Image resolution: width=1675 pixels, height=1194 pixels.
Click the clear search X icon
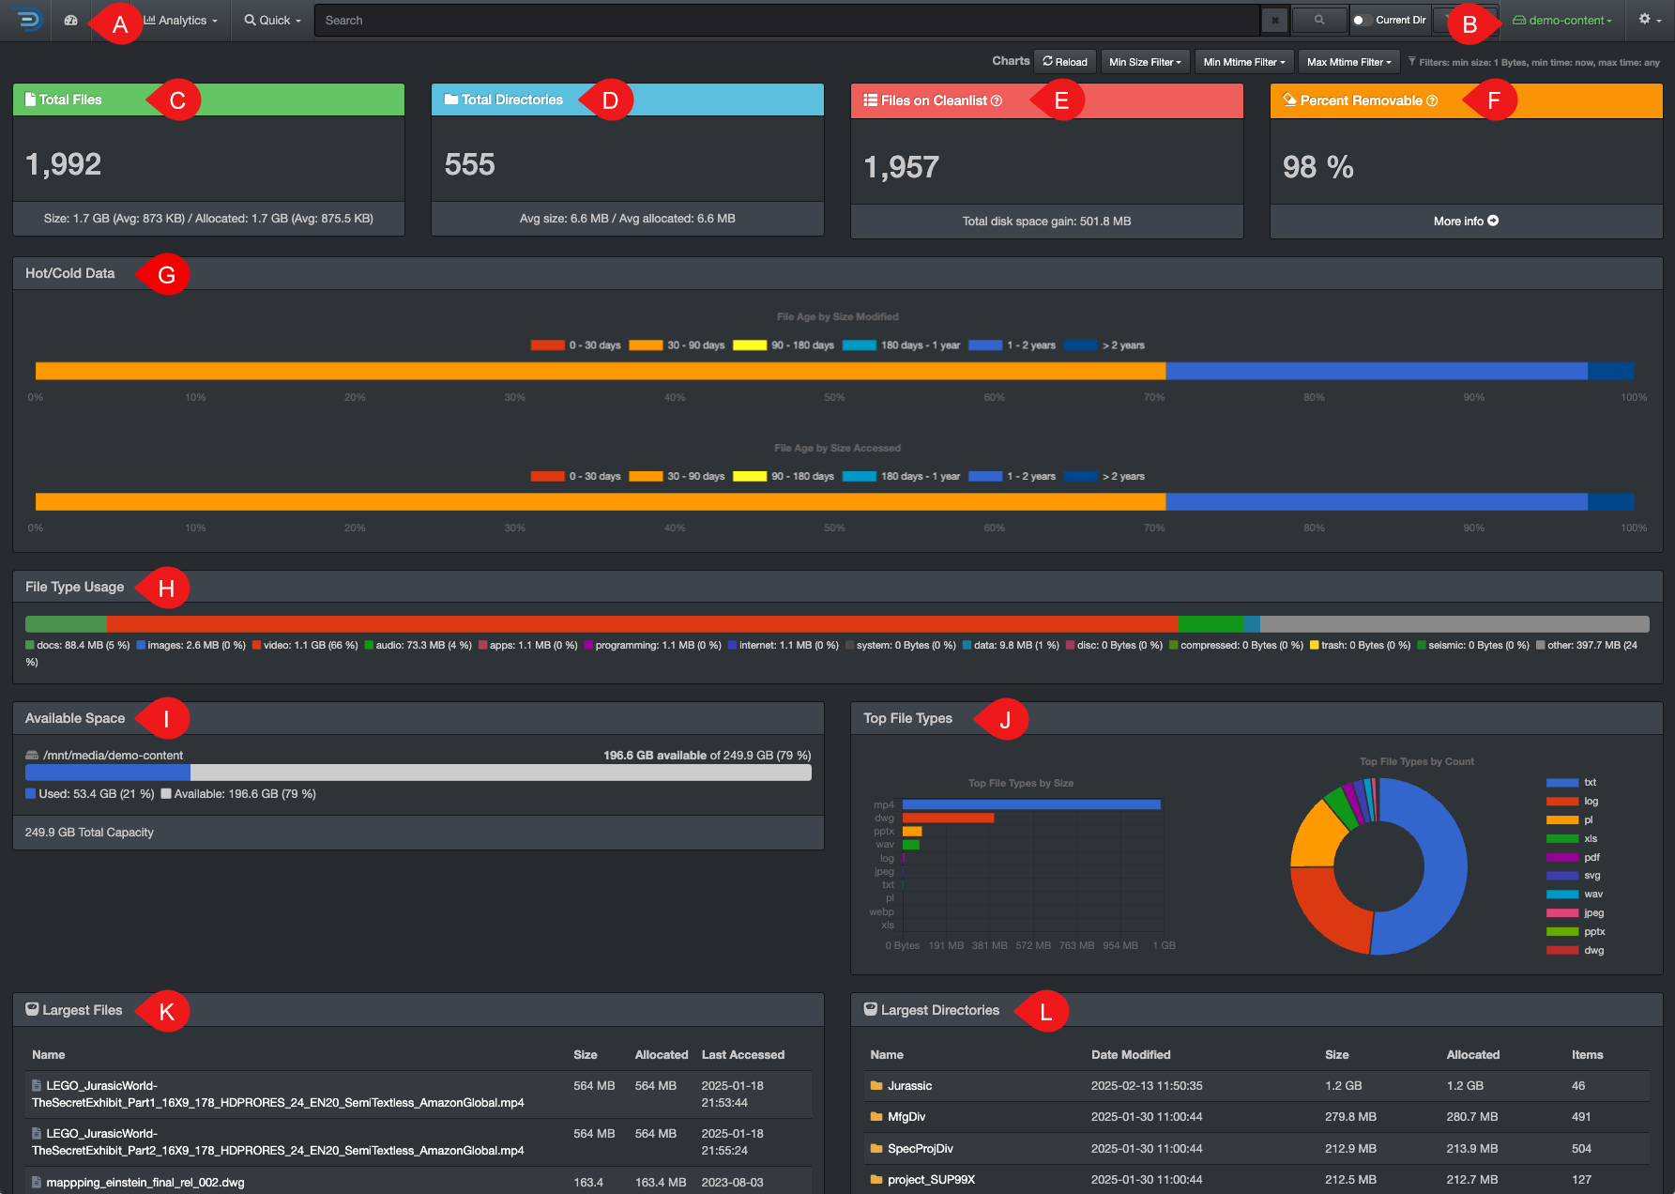click(1274, 19)
